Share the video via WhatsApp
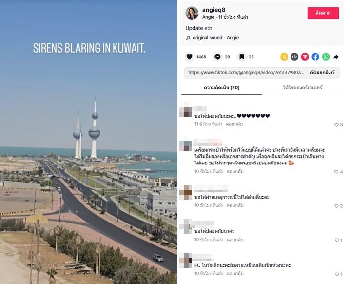Viewport: 349px width, 284px height. (x=326, y=57)
